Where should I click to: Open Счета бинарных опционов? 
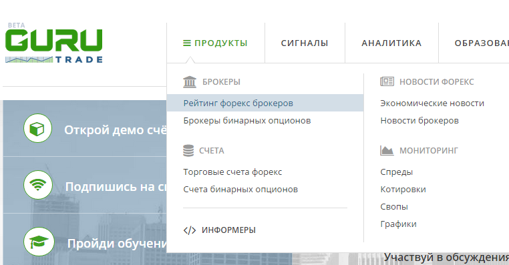240,190
